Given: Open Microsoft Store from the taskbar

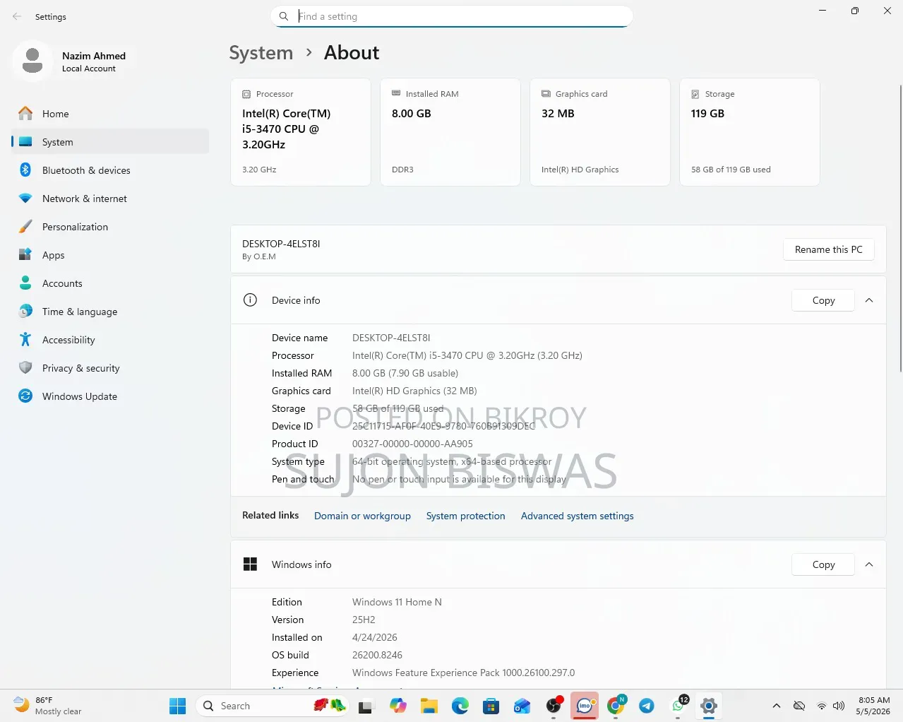Looking at the screenshot, I should click(491, 706).
